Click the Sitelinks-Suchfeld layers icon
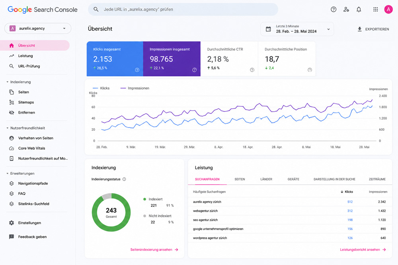398x265 pixels. (12, 204)
